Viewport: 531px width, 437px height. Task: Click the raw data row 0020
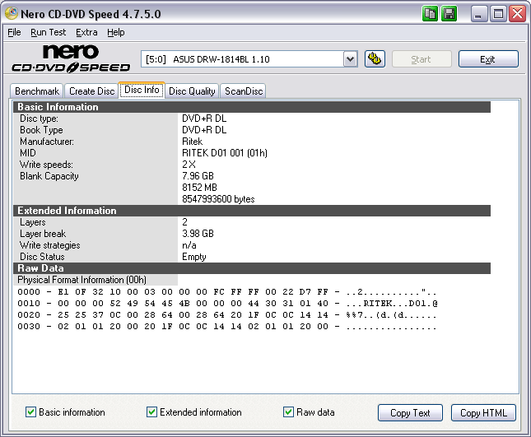227,315
